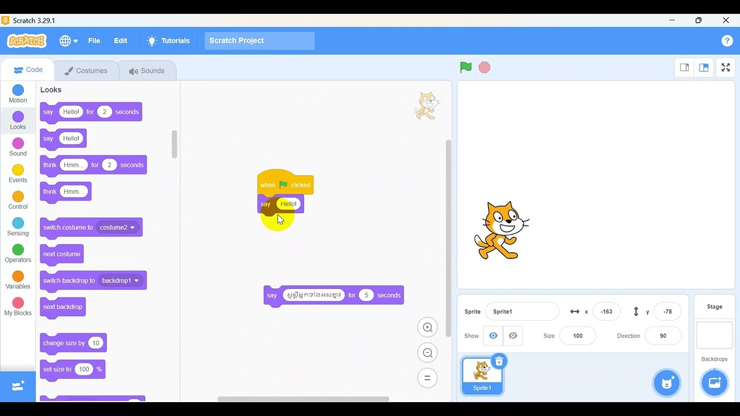740x416 pixels.
Task: Click the 'next backdrop' block in palette
Action: click(63, 307)
